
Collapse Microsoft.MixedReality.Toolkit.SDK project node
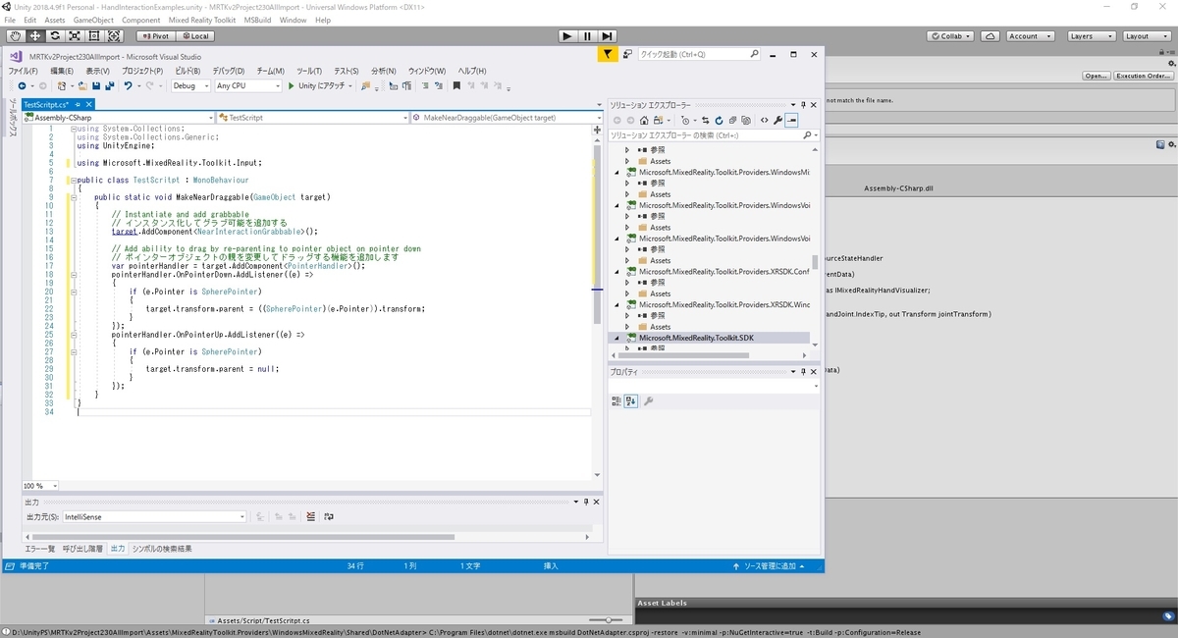coord(618,338)
